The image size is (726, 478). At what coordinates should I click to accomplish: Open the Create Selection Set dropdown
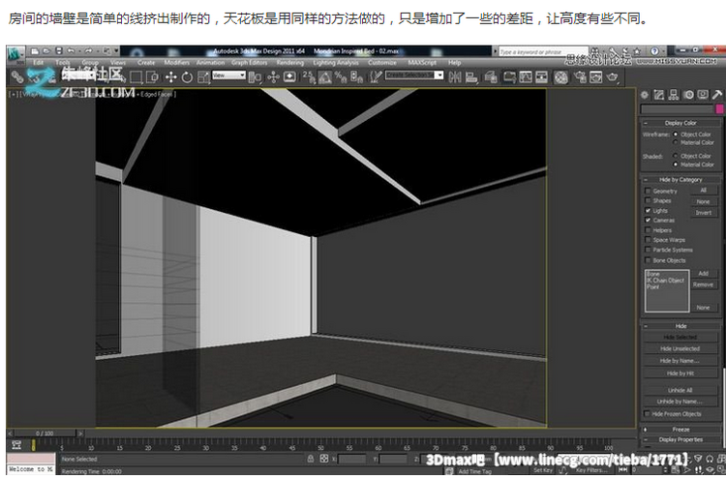click(414, 75)
